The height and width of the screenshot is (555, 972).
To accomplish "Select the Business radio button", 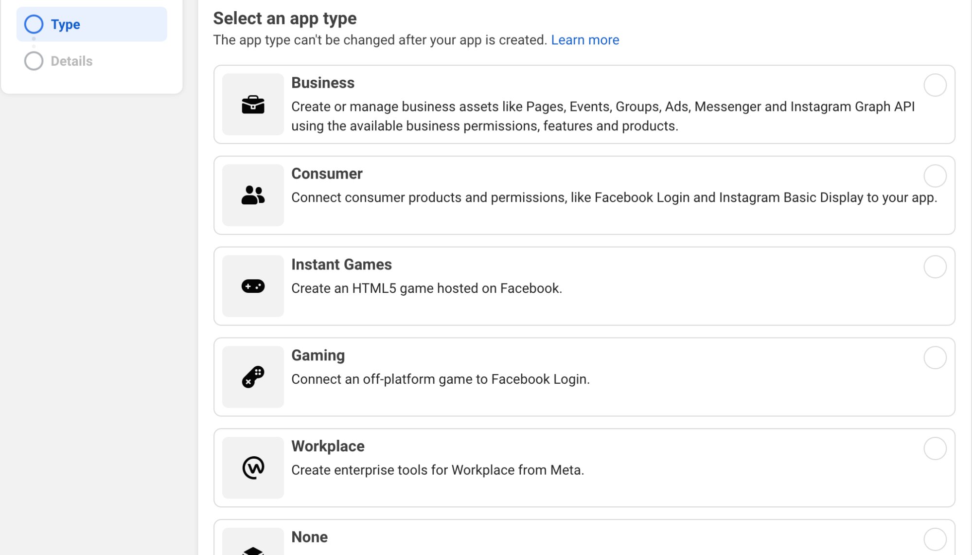I will (x=935, y=85).
